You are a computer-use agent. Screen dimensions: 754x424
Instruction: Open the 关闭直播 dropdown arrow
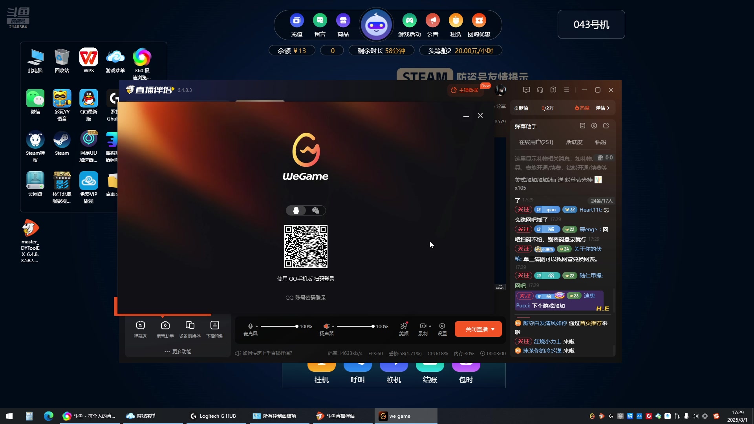493,329
